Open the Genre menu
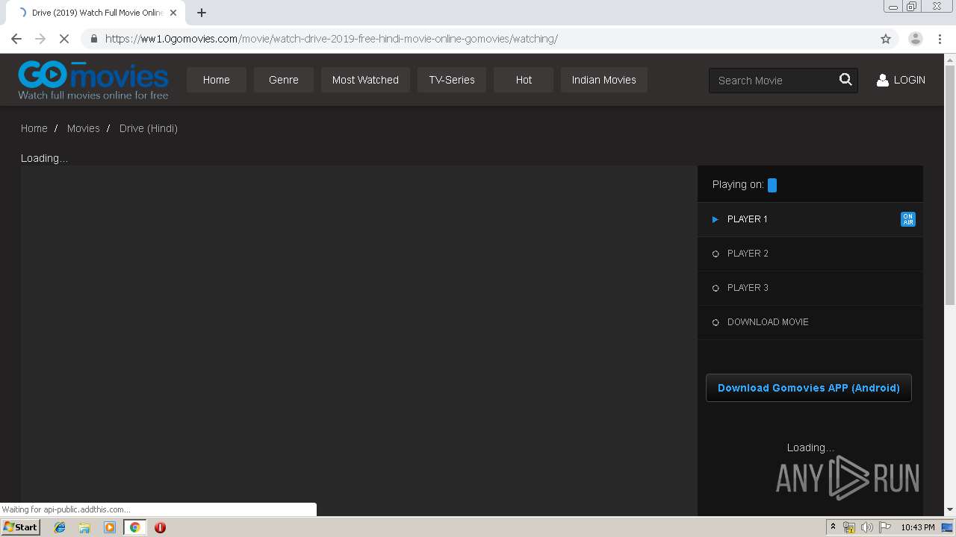This screenshot has width=956, height=537. pos(284,80)
